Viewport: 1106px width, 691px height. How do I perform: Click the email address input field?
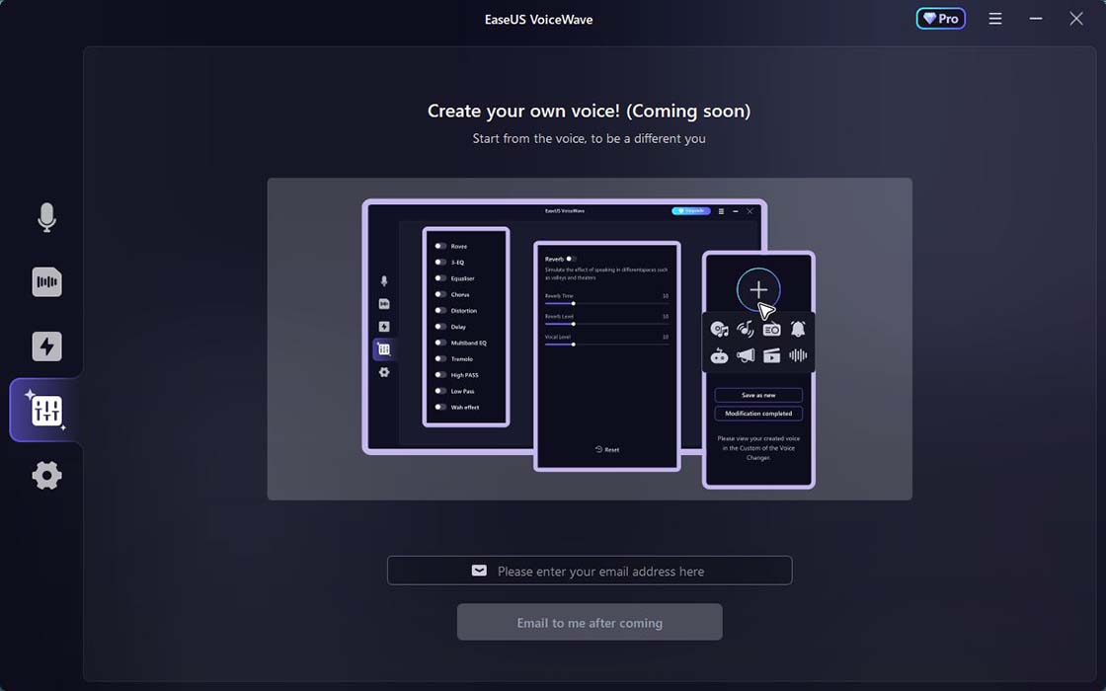pos(590,571)
